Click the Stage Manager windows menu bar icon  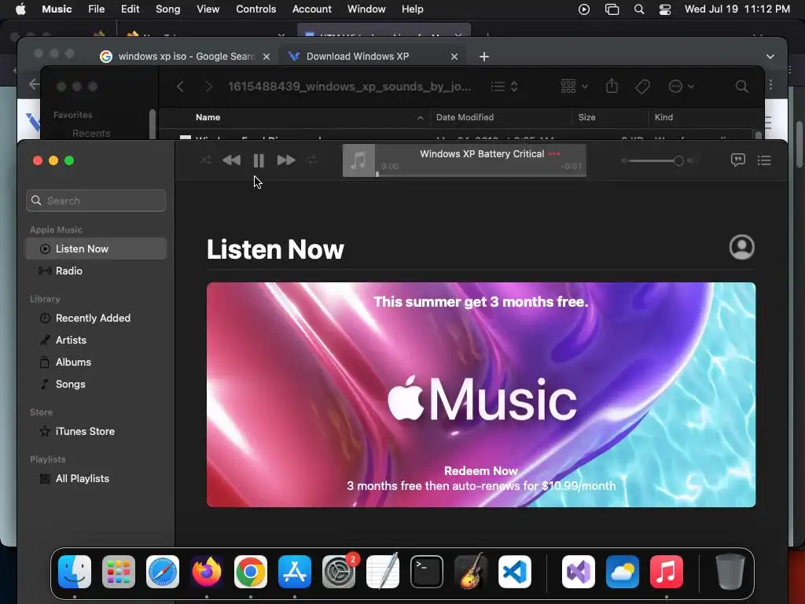(612, 9)
